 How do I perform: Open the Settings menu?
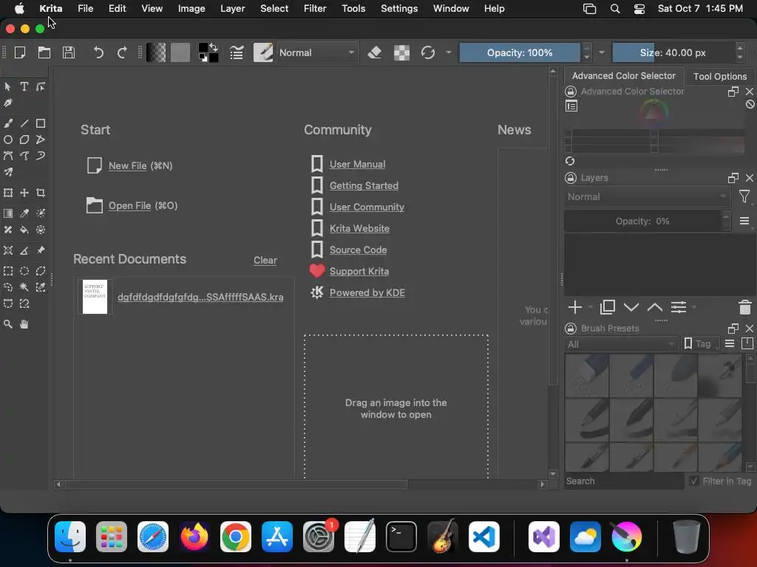(399, 9)
